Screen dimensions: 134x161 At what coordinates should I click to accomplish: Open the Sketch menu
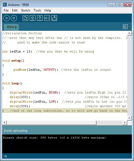(25, 10)
